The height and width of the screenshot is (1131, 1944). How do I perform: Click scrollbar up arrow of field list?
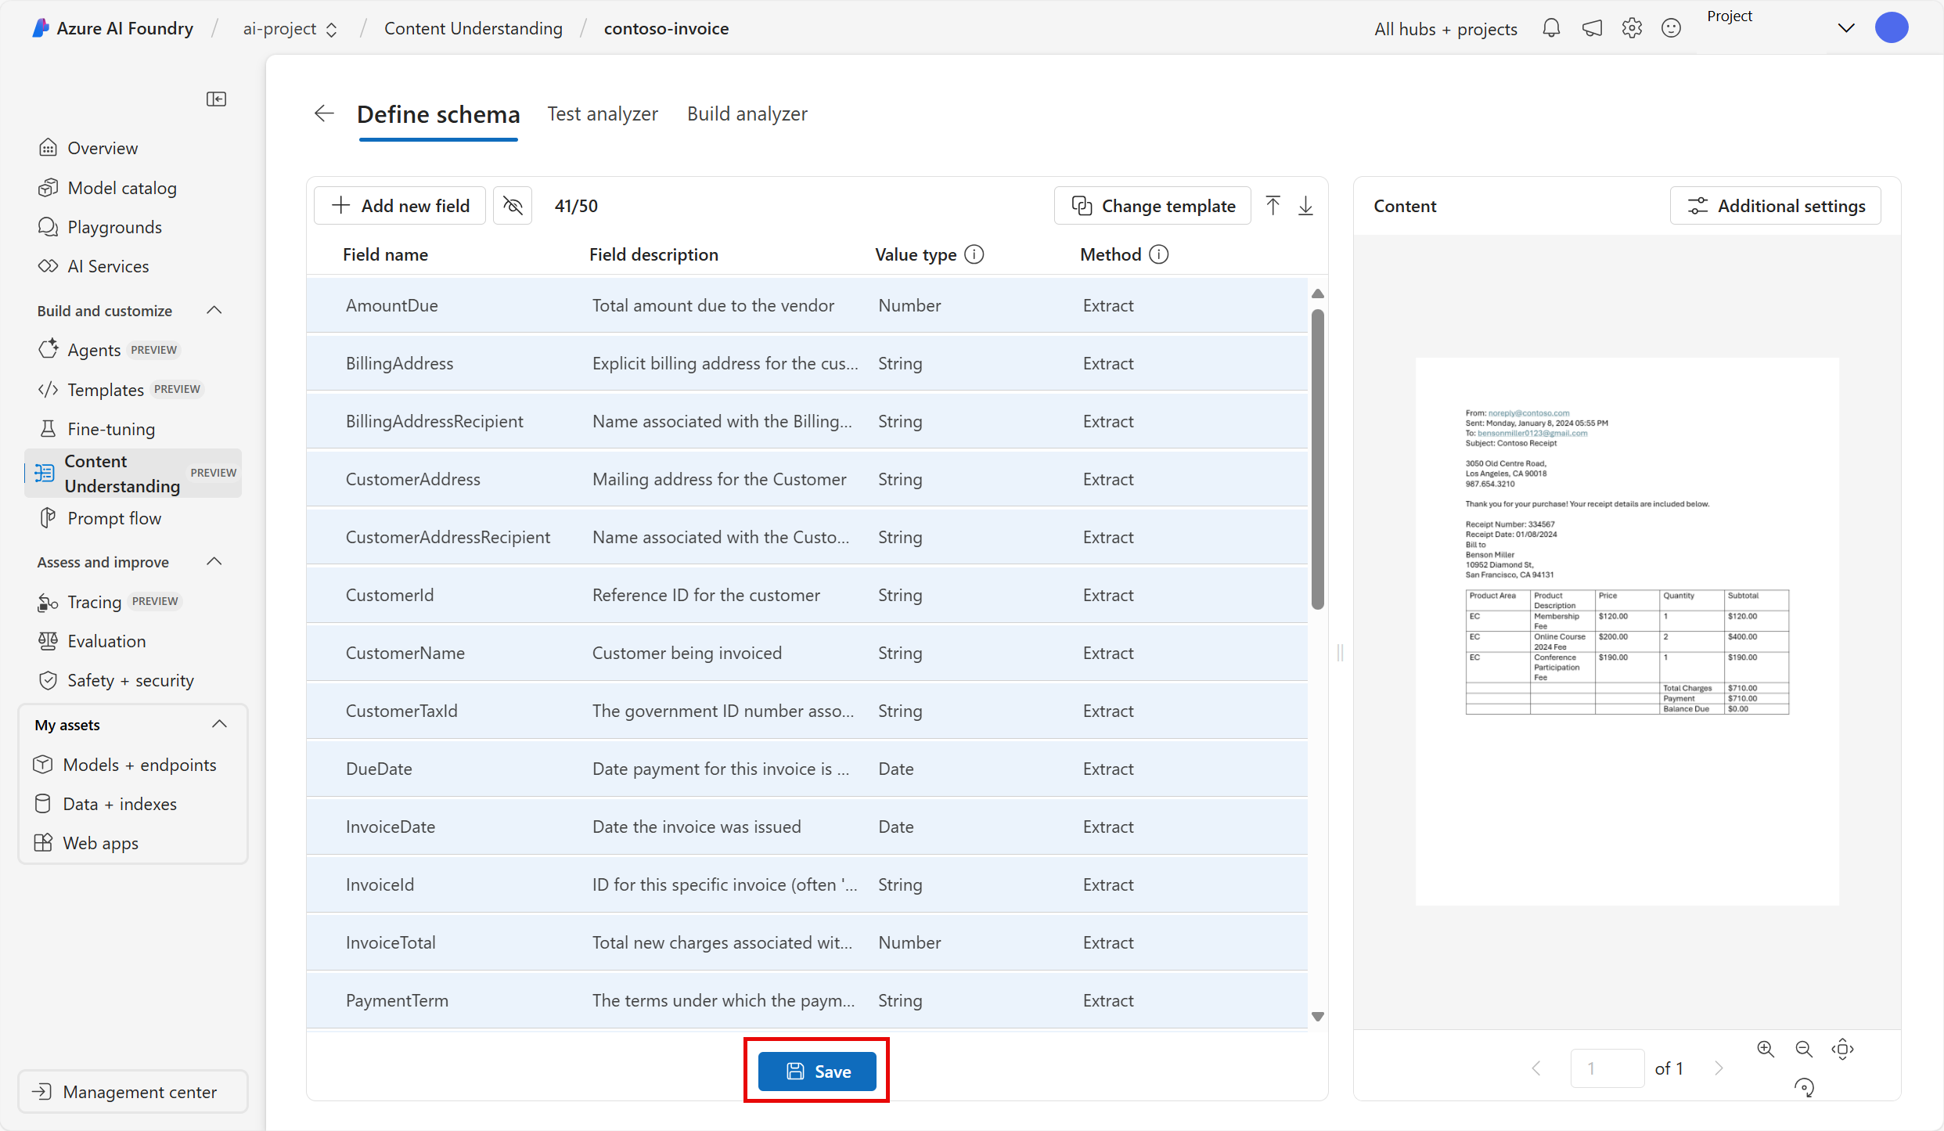coord(1318,294)
